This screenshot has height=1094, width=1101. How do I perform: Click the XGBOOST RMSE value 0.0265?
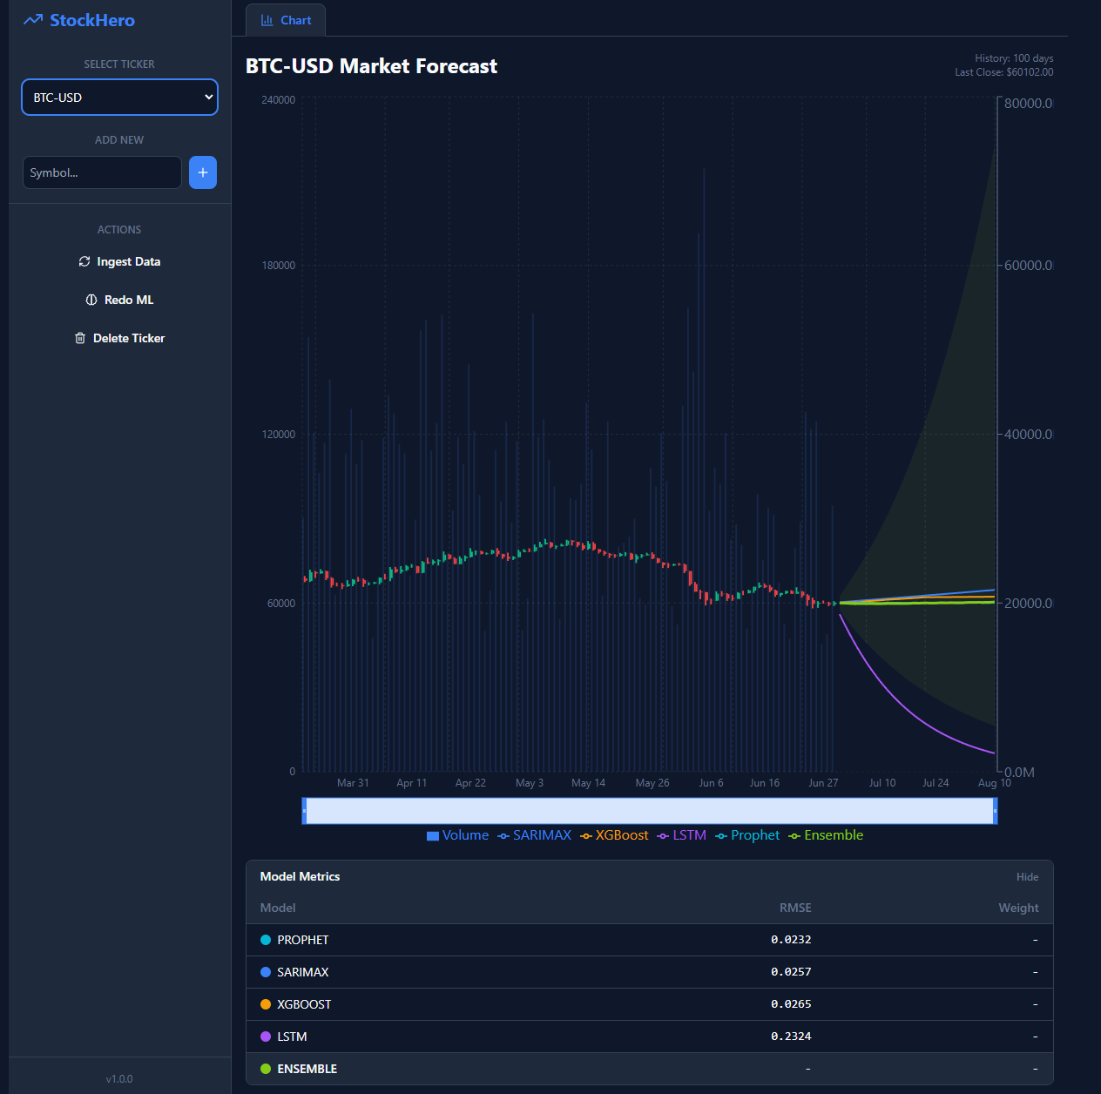pos(791,1004)
